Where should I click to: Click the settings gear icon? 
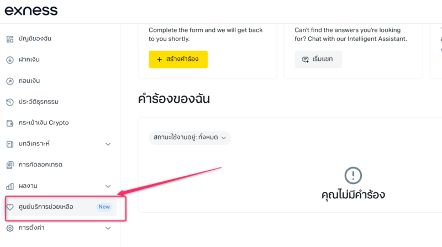tap(9, 228)
